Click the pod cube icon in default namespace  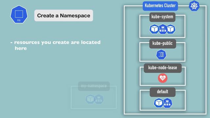[x=158, y=103]
